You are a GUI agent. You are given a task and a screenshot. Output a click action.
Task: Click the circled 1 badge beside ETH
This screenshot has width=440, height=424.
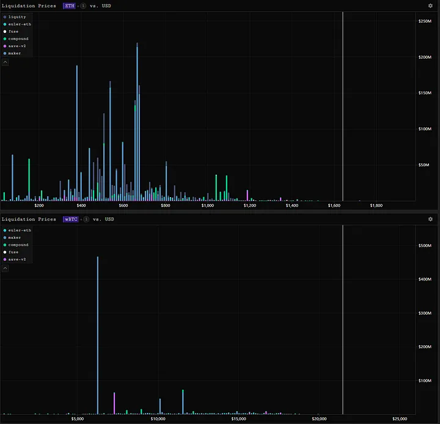(x=83, y=5)
